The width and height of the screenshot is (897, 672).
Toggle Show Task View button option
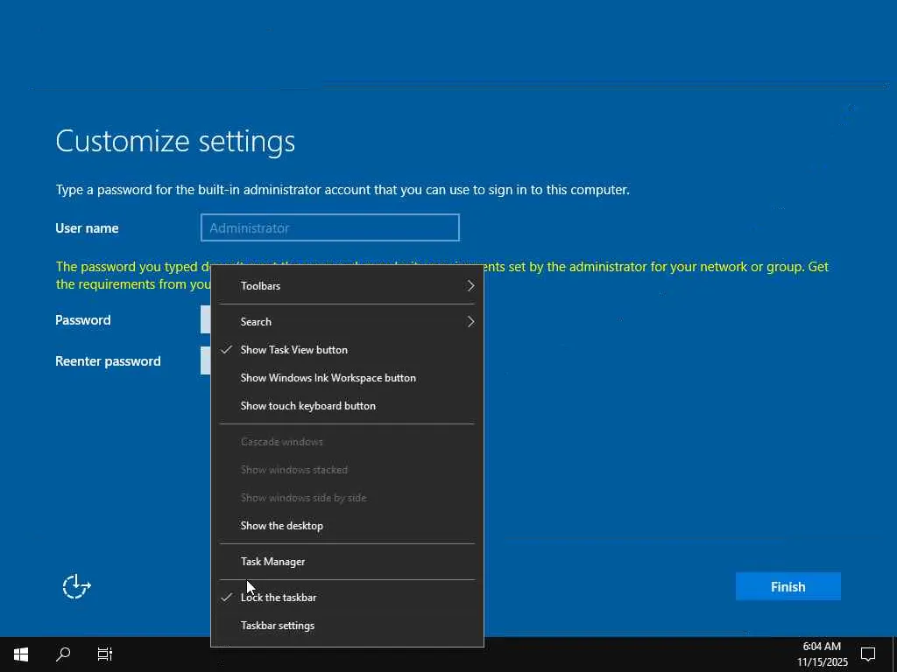pyautogui.click(x=294, y=350)
